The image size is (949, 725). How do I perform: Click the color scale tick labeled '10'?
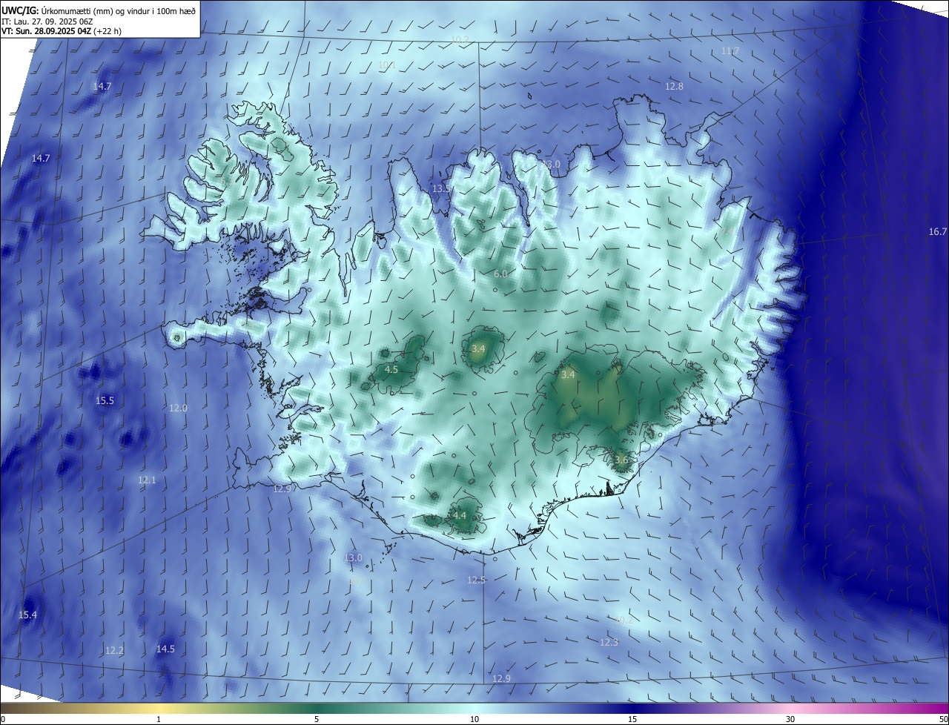tap(474, 719)
